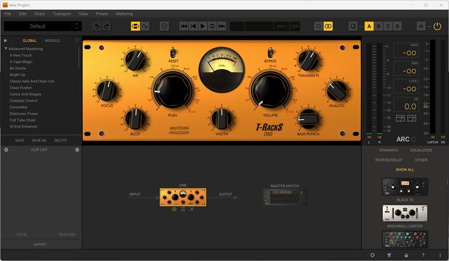Select snapshot C
Screen dimensions: 449x261
388,26
